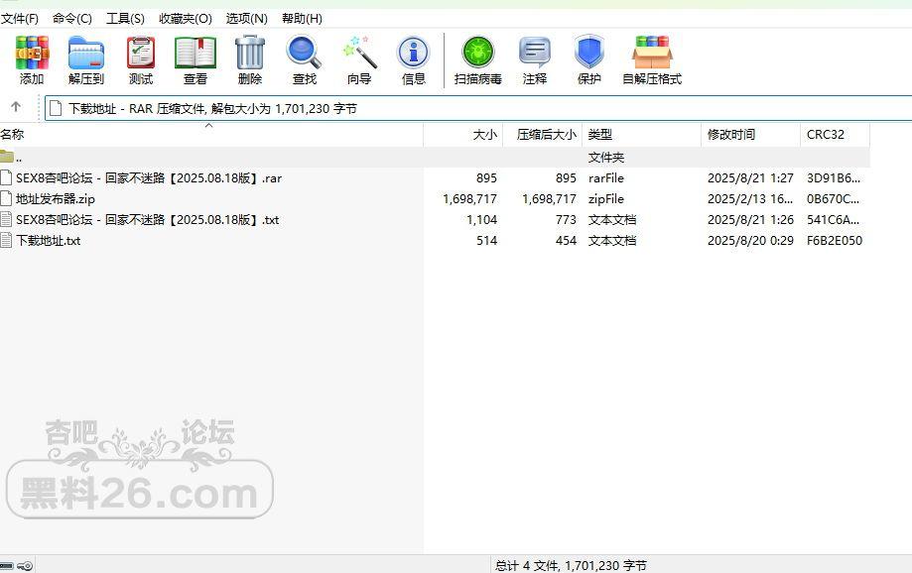912x573 pixels.
Task: Click packed size 773 cell
Action: click(x=566, y=220)
